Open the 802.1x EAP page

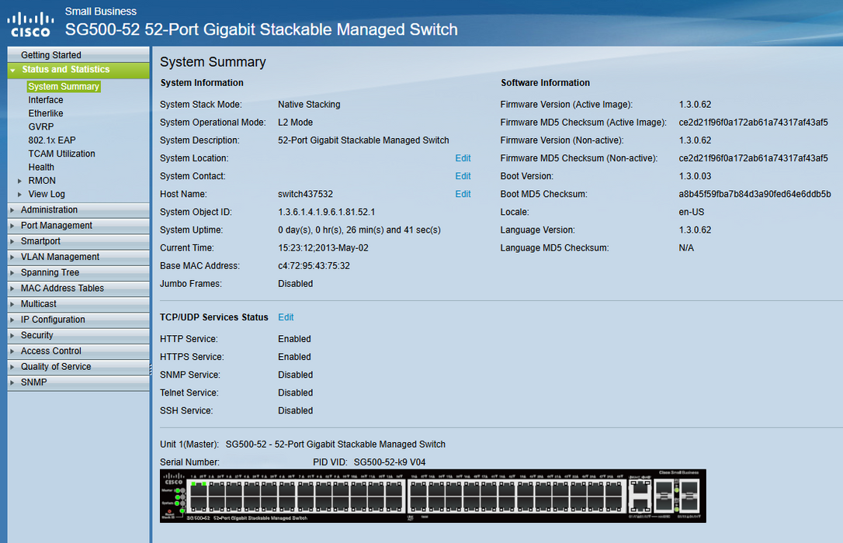[x=52, y=140]
